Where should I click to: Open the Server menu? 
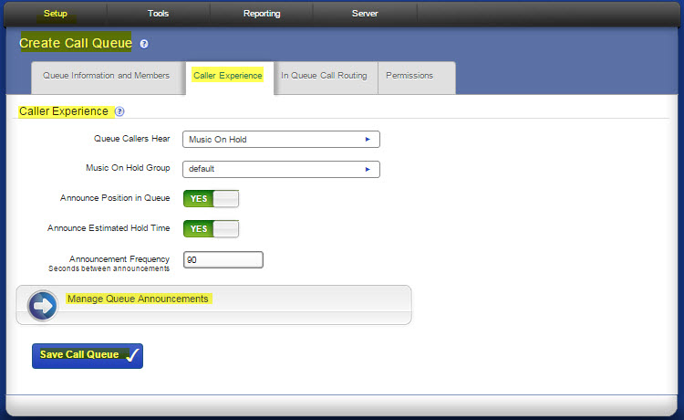(365, 14)
